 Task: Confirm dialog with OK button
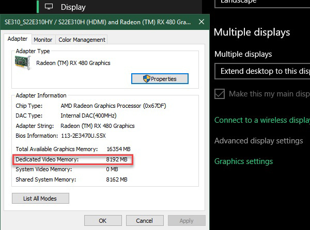(x=103, y=220)
